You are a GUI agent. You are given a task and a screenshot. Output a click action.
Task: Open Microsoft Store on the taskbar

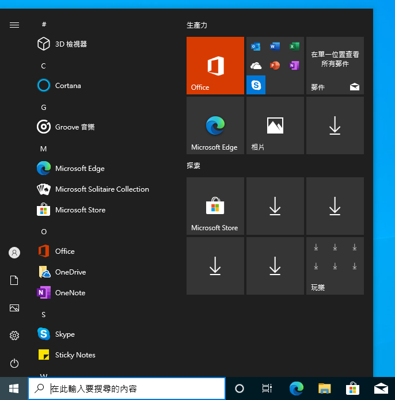pos(352,388)
